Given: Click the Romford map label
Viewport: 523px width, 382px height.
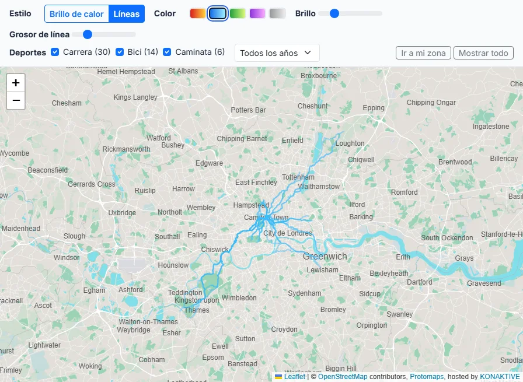Looking at the screenshot, I should tap(405, 192).
